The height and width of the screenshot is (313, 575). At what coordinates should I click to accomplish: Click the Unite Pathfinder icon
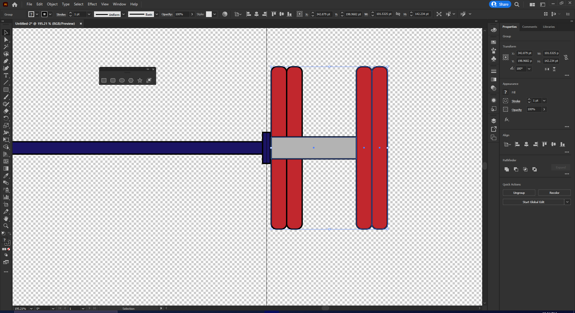[x=506, y=169]
